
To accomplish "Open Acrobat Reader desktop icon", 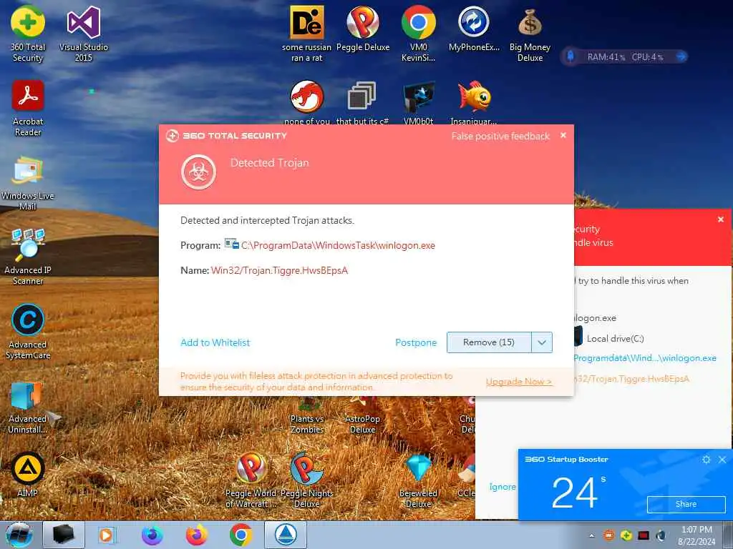I will click(28, 108).
